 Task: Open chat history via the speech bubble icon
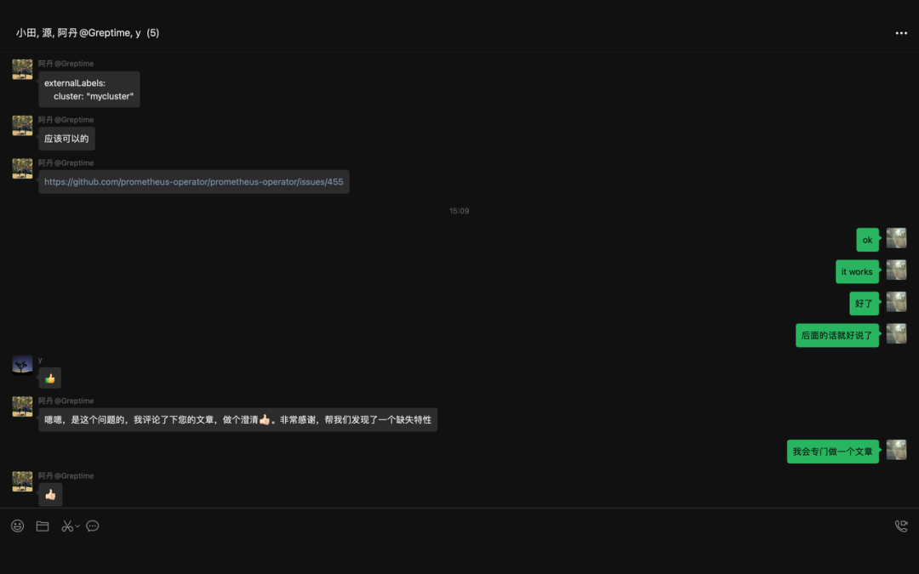[x=93, y=526]
